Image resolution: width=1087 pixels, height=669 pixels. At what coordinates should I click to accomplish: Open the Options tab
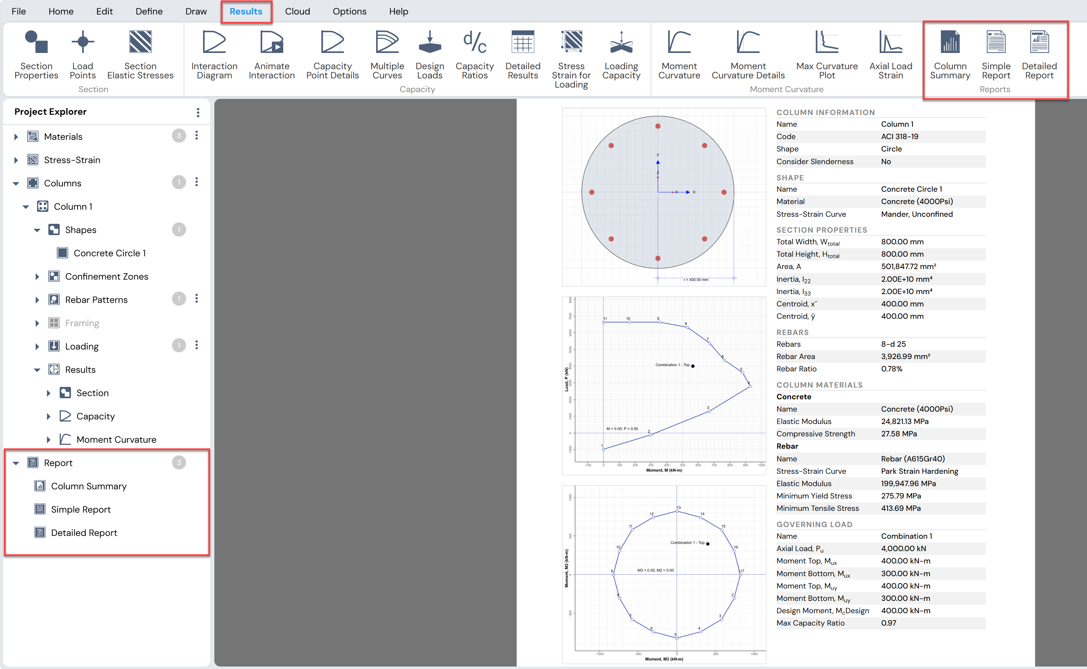pos(350,12)
